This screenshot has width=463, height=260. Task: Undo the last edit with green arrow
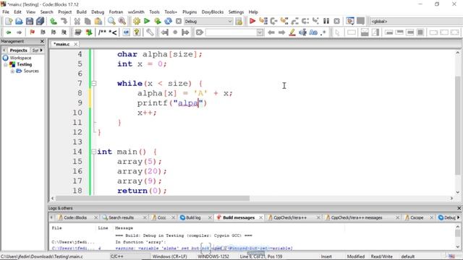point(54,21)
